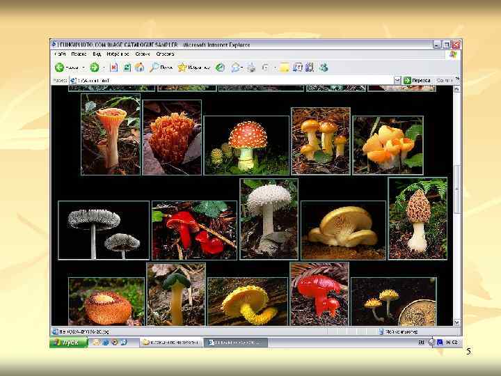
Task: Open the yellow mushrooms on pine needles thumbnail
Action: 321,141
